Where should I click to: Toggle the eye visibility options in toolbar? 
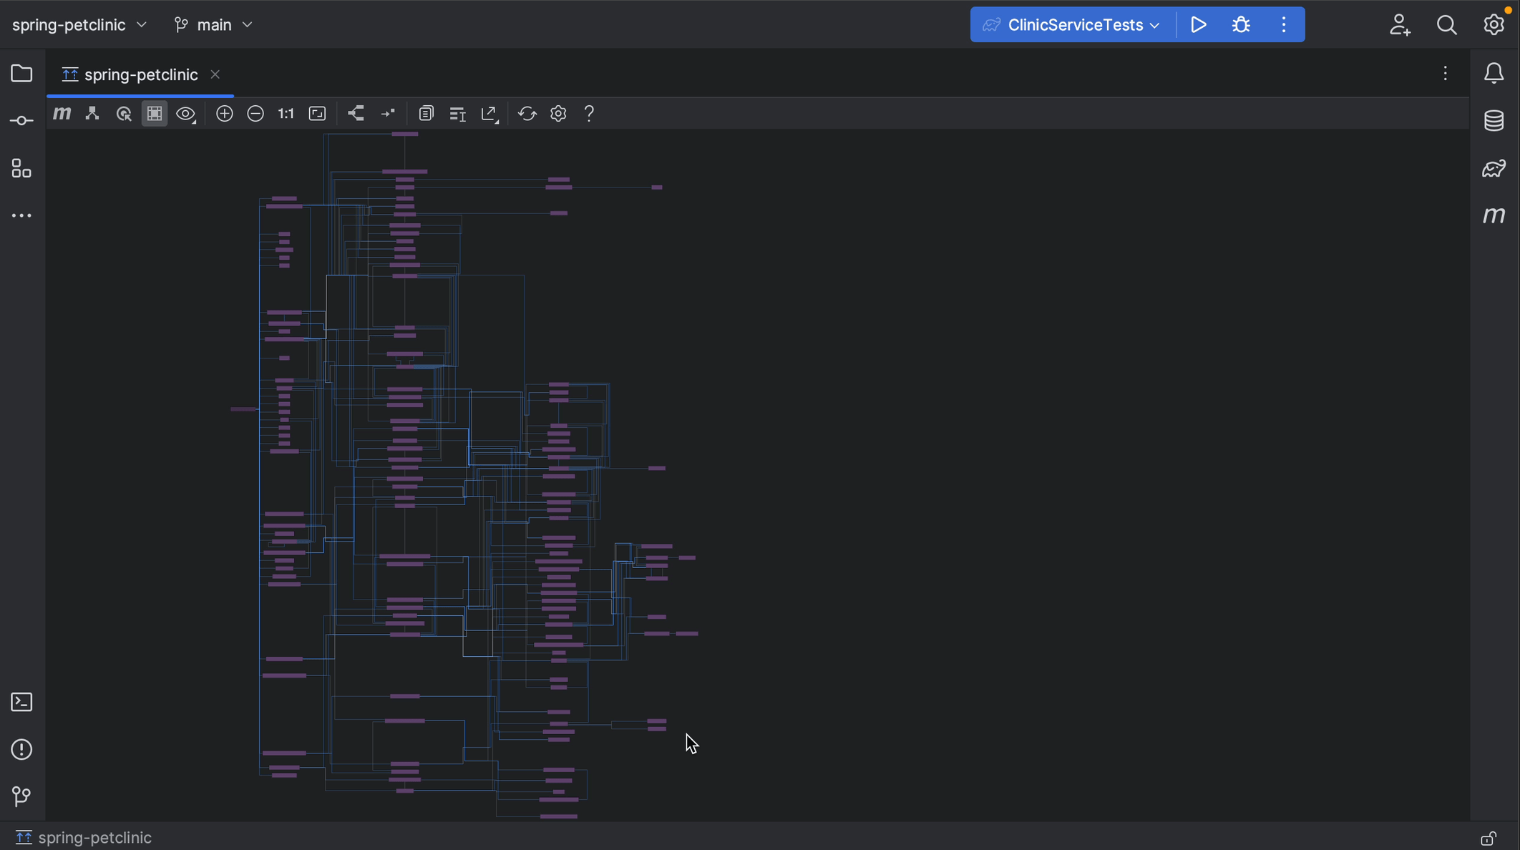[x=185, y=113]
